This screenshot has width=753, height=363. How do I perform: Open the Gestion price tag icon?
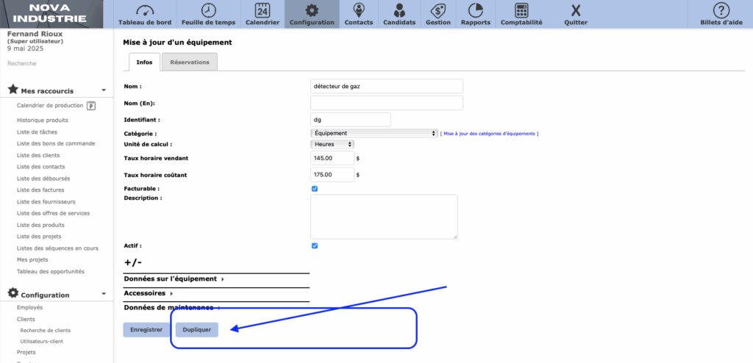click(438, 11)
